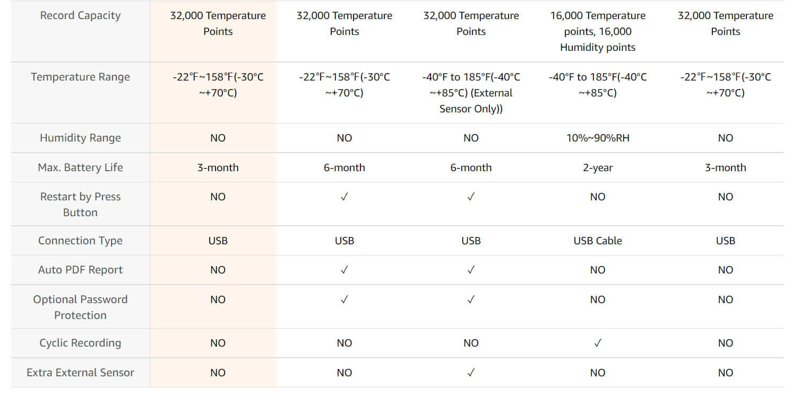Click first checkmark in Optional Password Protection row

coord(345,299)
